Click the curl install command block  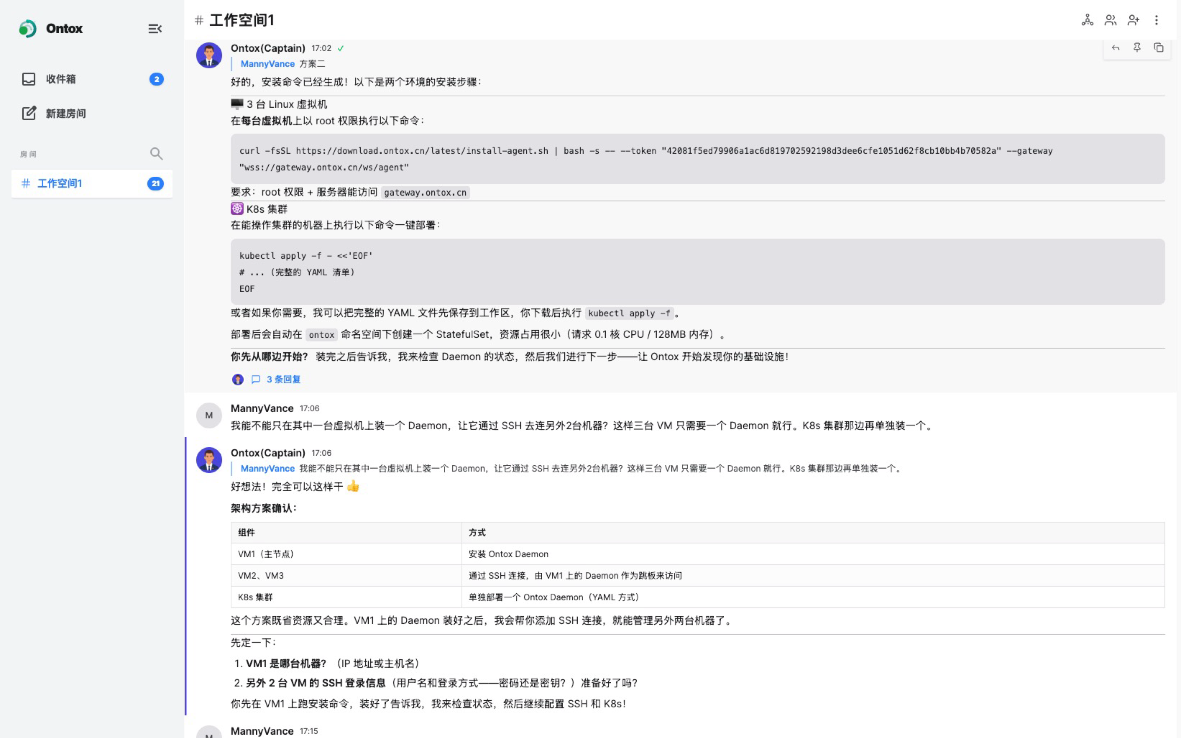point(698,159)
